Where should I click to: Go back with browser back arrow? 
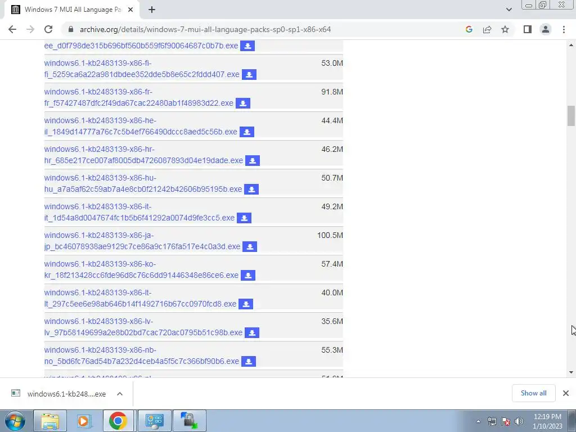(x=12, y=29)
